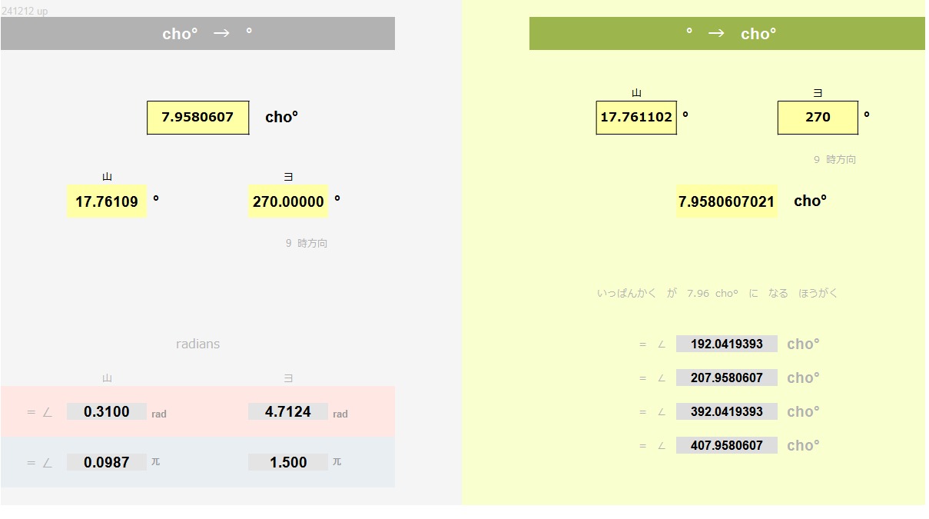The width and height of the screenshot is (929, 519).
Task: Click the 392.0419393 cho° angle value
Action: click(x=727, y=412)
